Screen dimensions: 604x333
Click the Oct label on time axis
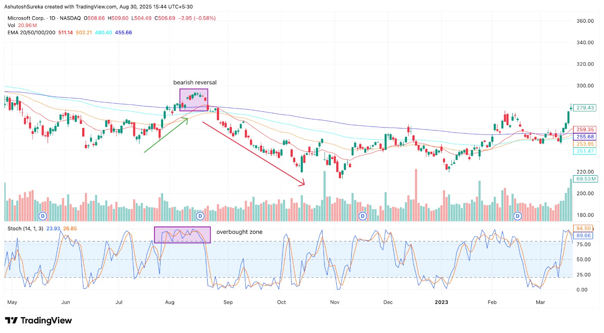point(281,302)
